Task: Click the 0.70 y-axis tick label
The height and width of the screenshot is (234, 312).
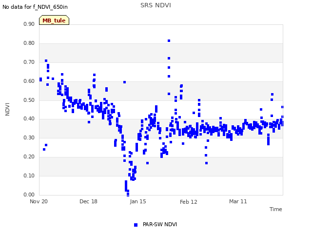Action: coord(29,62)
